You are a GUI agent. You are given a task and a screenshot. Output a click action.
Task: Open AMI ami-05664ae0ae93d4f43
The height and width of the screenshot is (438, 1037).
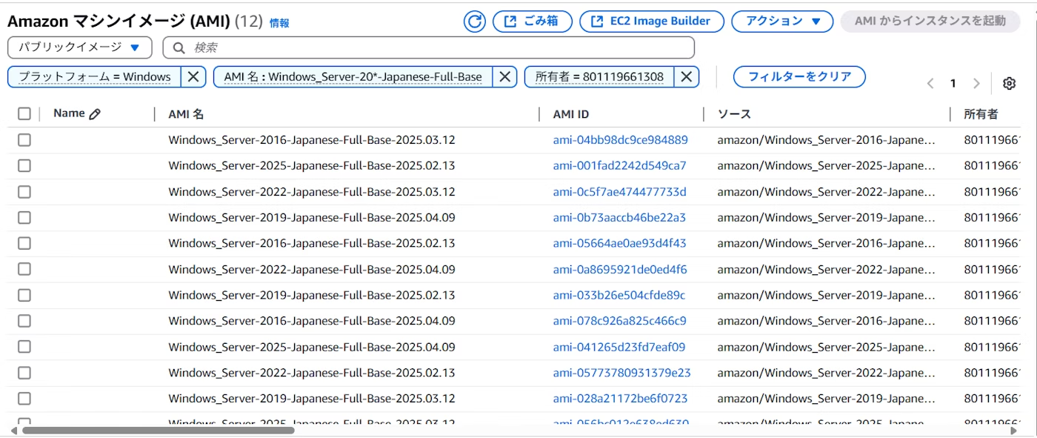click(x=619, y=243)
